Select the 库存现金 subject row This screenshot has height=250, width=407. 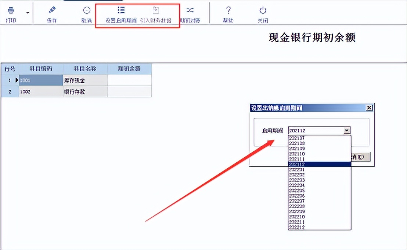pos(84,80)
